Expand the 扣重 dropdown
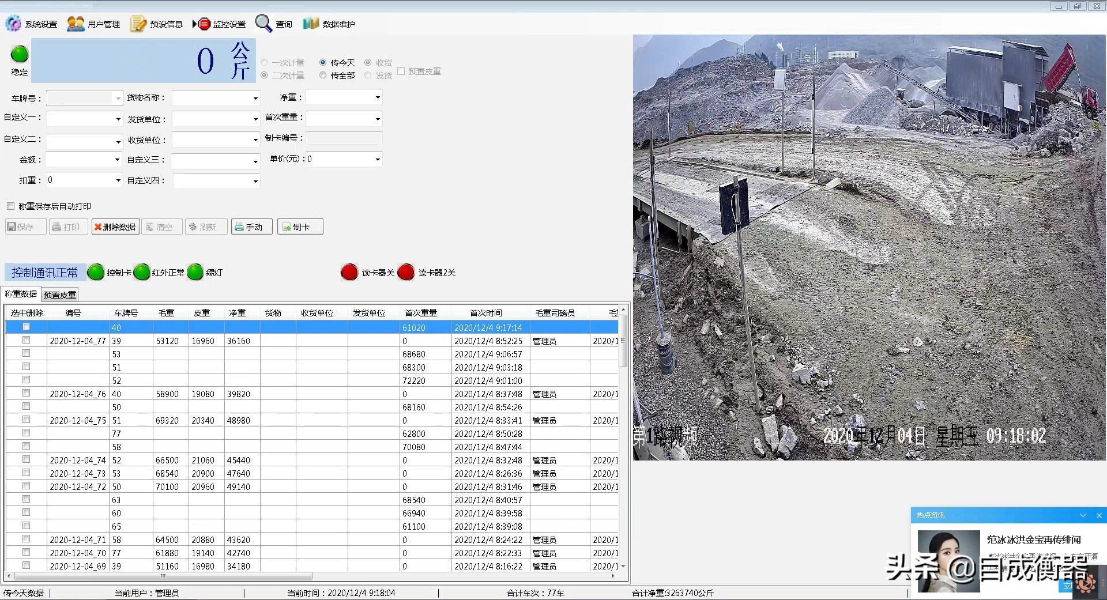The image size is (1107, 600). point(118,180)
